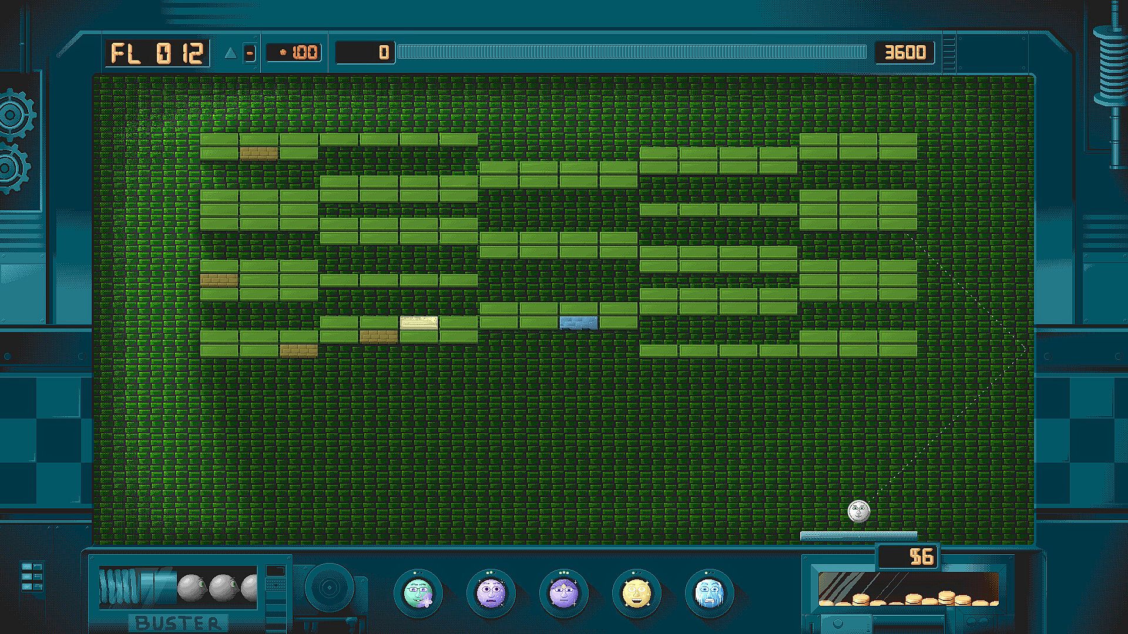Select the sad purple face character icon
The image size is (1128, 634).
(491, 593)
